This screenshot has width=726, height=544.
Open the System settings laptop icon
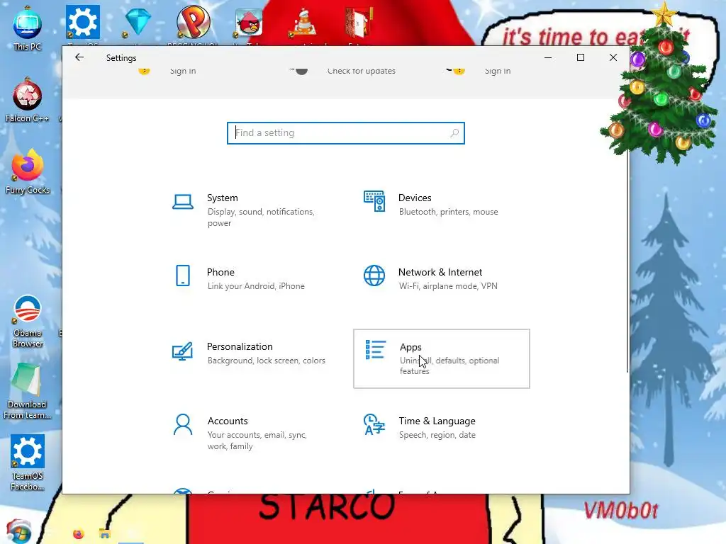183,202
